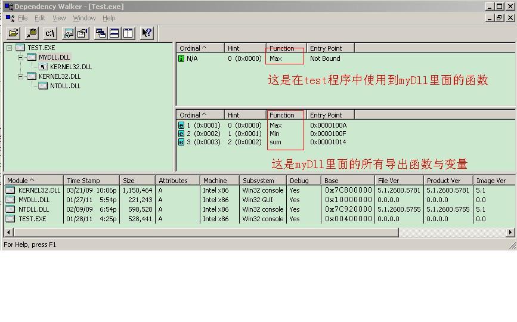Image resolution: width=517 pixels, height=322 pixels.
Task: Sort module list by Product Ver header
Action: [448, 181]
